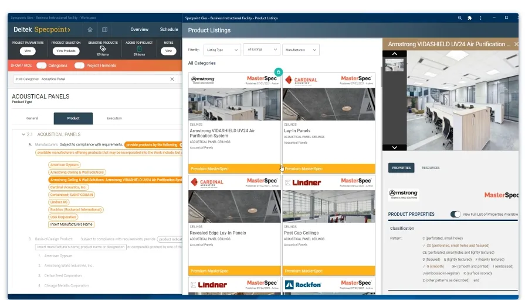Viewport: 525px width, 300px height.
Task: Click the teal pin badge on Armstrong card
Action: pos(278,72)
